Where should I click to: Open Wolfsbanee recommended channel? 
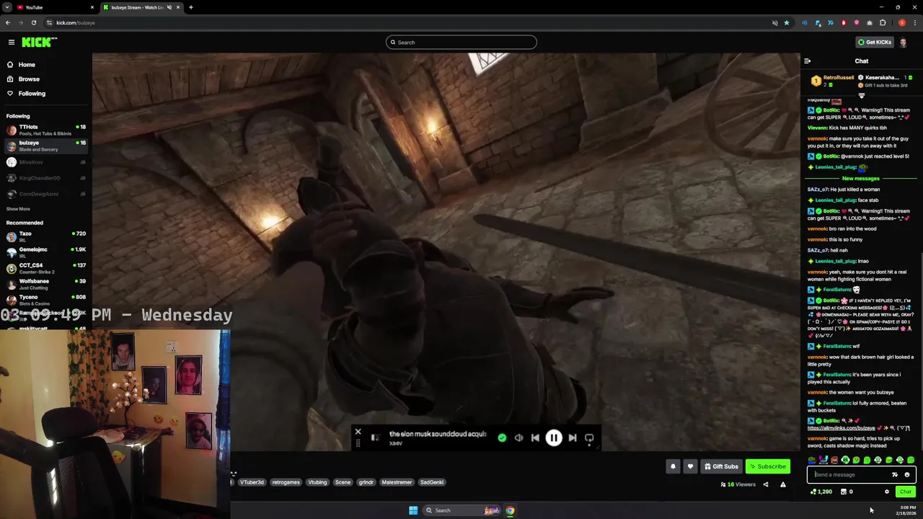coord(45,284)
